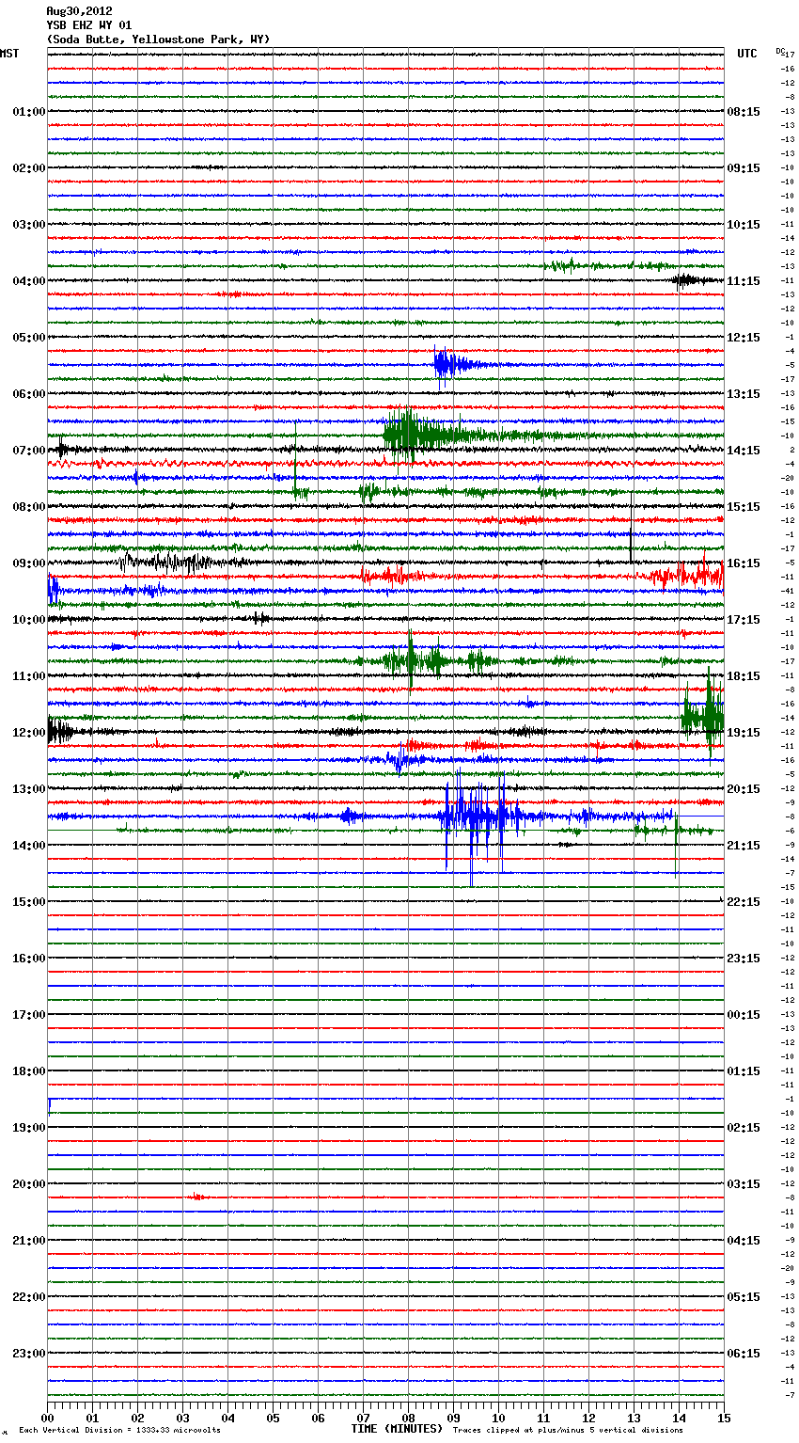The height and width of the screenshot is (1443, 799).
Task: Click the UTC column header
Action: pyautogui.click(x=746, y=54)
